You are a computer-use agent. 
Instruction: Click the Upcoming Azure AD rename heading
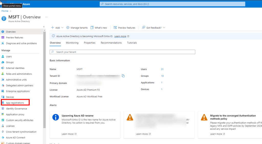78,116
